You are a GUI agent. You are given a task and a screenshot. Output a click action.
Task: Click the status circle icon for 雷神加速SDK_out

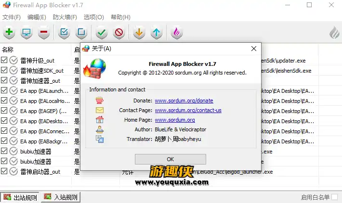(13, 70)
